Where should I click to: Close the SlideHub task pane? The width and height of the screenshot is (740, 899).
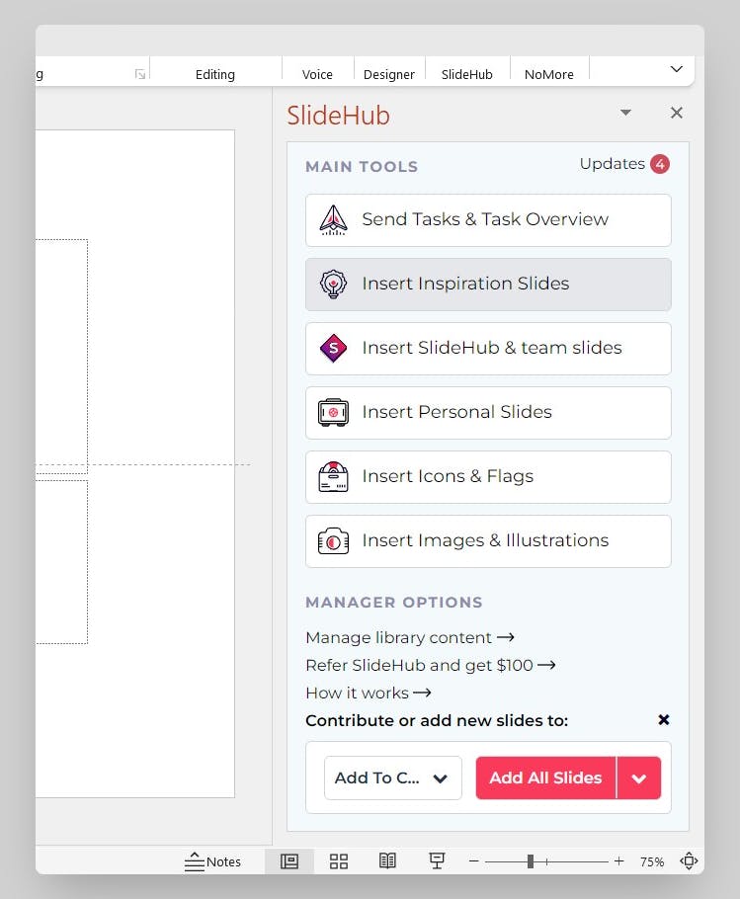click(677, 113)
